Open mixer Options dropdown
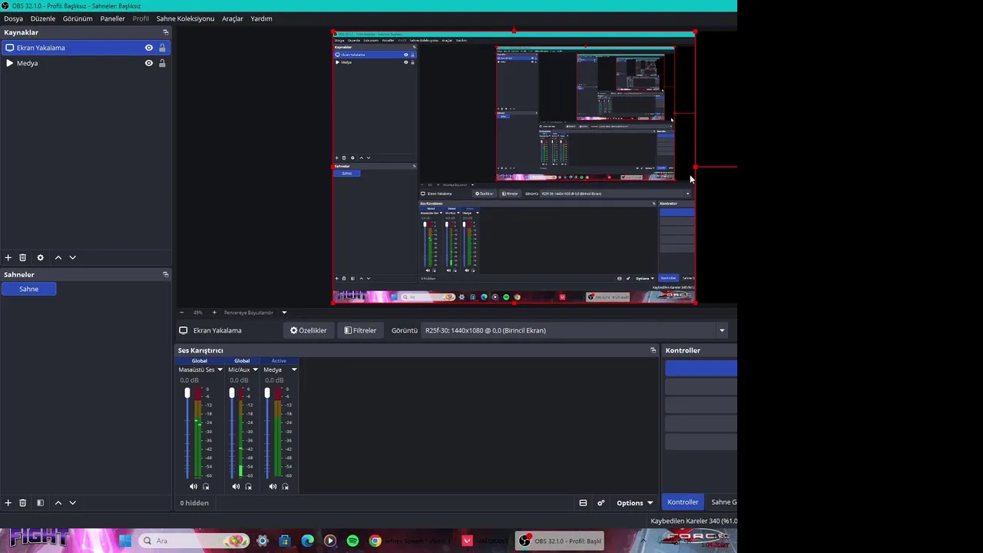 pyautogui.click(x=634, y=503)
